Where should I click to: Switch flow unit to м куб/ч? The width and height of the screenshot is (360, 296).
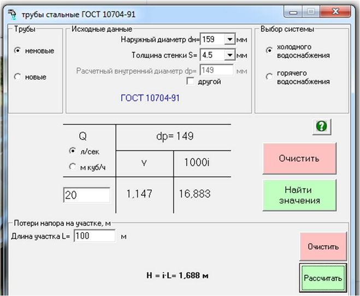(73, 167)
